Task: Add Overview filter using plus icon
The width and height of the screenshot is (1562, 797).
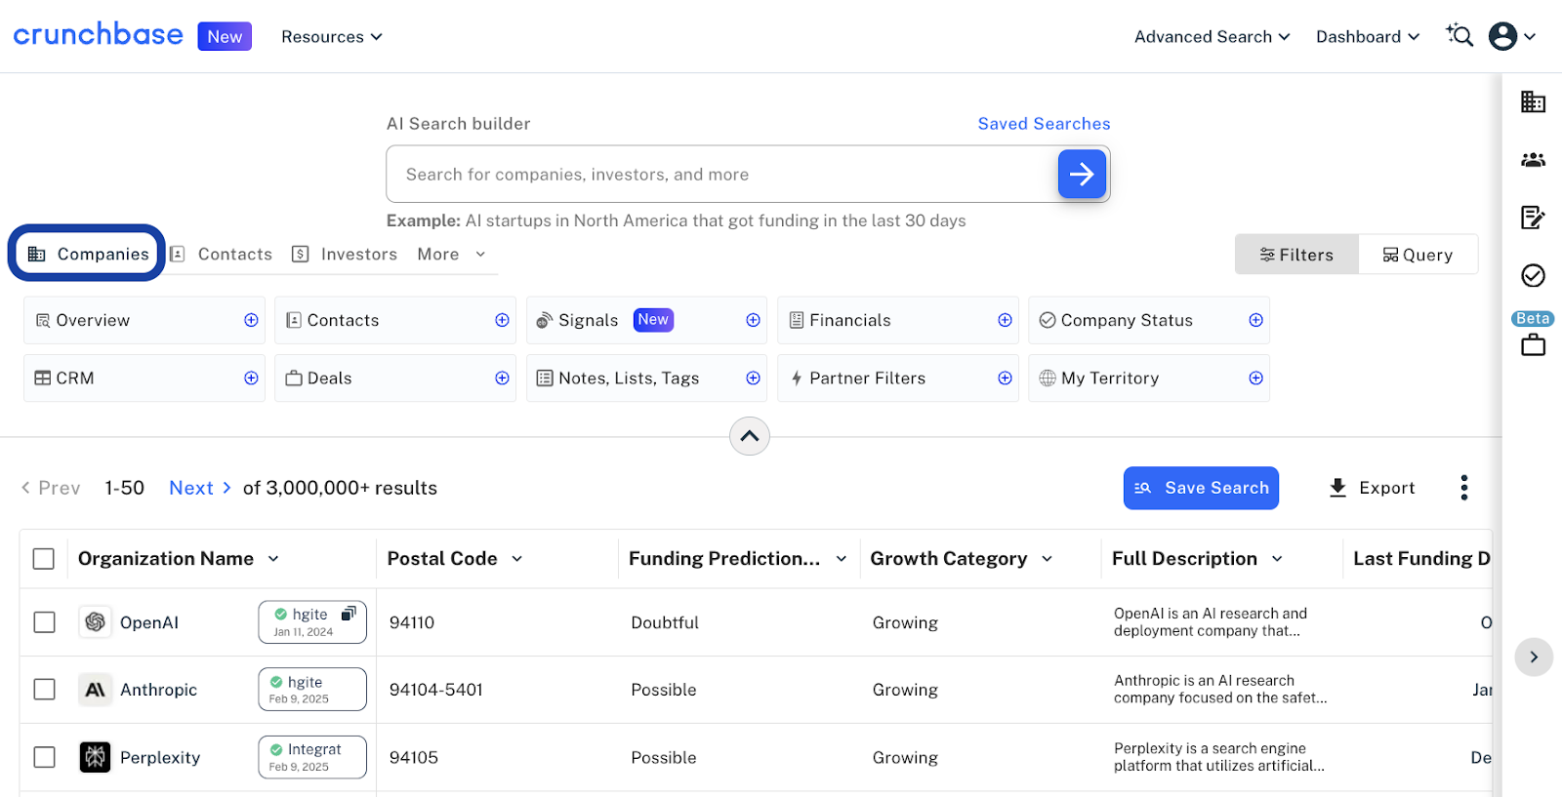Action: pyautogui.click(x=251, y=320)
